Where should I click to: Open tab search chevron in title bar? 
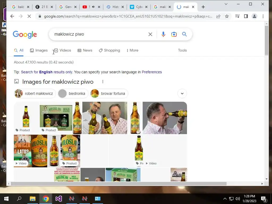226,4
